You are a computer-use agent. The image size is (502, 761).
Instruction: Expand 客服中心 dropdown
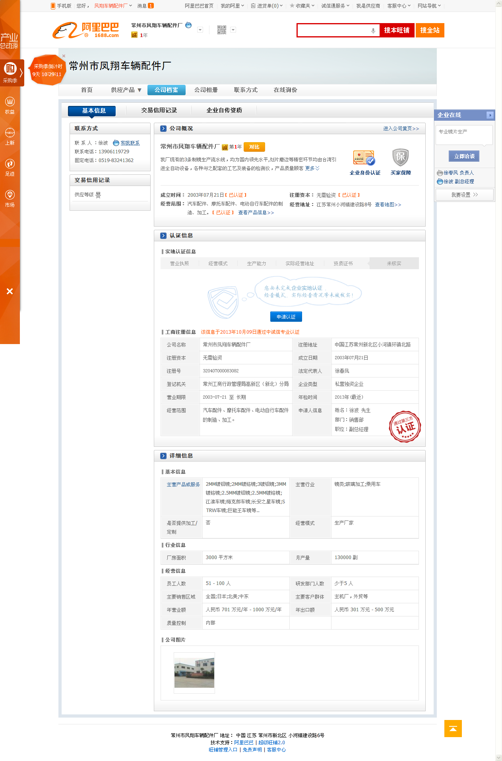pos(399,6)
